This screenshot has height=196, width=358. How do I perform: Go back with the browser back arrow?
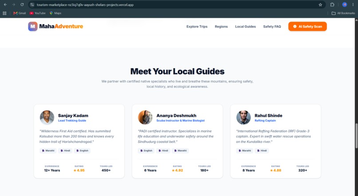[5, 4]
